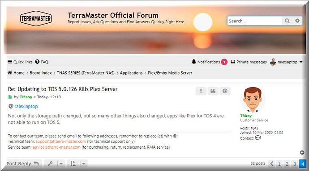Open topic tools wrench icon
The image size is (309, 171).
(51, 163)
